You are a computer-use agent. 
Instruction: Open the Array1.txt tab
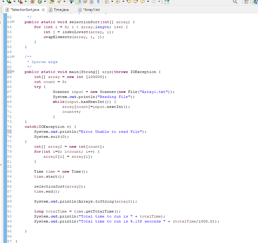pyautogui.click(x=91, y=9)
